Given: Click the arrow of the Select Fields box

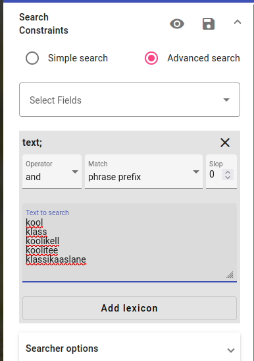Looking at the screenshot, I should [x=226, y=100].
